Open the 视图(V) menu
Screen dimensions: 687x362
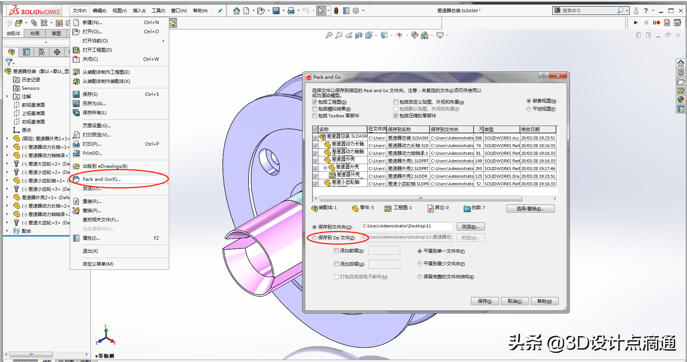[119, 11]
